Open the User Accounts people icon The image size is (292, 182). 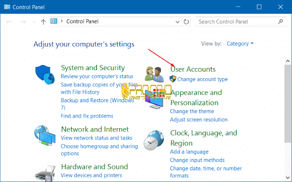(x=154, y=74)
